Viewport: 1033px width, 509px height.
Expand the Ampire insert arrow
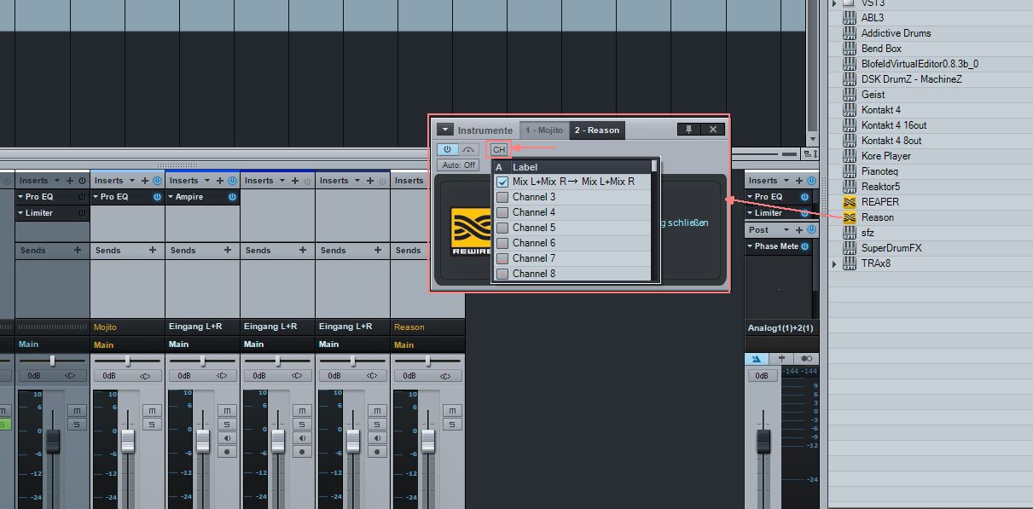point(171,197)
